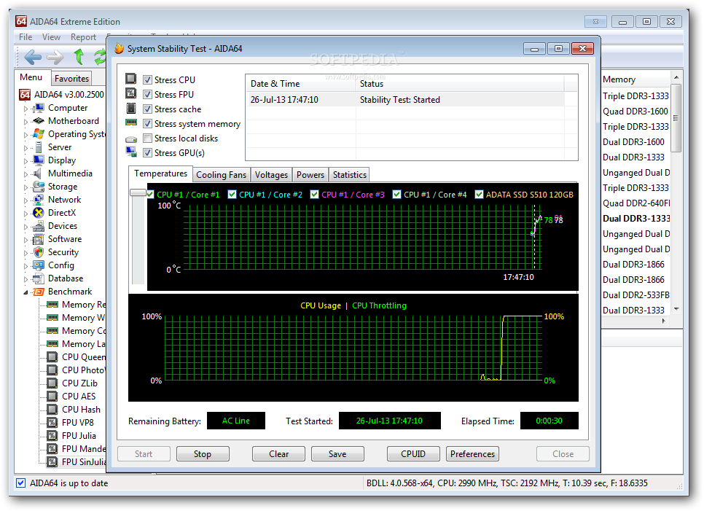
Task: Click the Stress FPU percent icon
Action: tap(130, 93)
